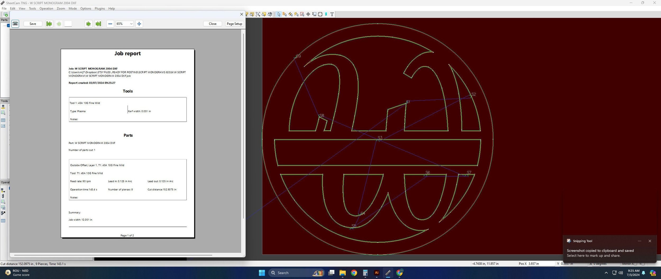Save the job report
Viewport: 661px width, 279px height.
[33, 24]
